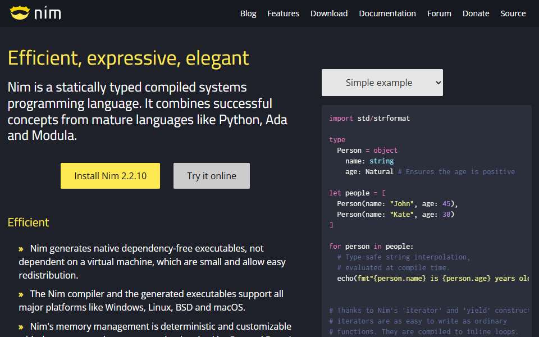
Task: Click the 'Efficient, expressive, elegant' headline
Action: click(128, 58)
